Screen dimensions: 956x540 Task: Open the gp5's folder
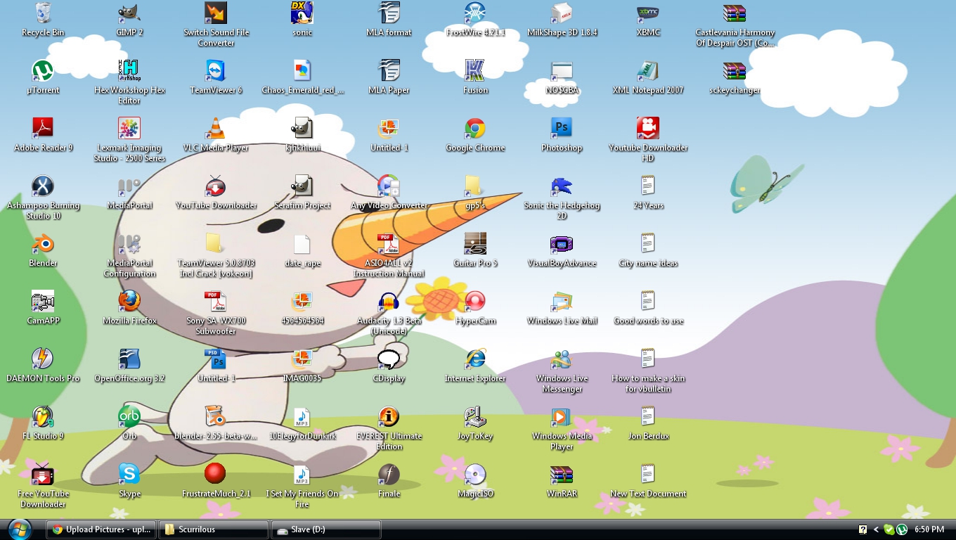(475, 186)
